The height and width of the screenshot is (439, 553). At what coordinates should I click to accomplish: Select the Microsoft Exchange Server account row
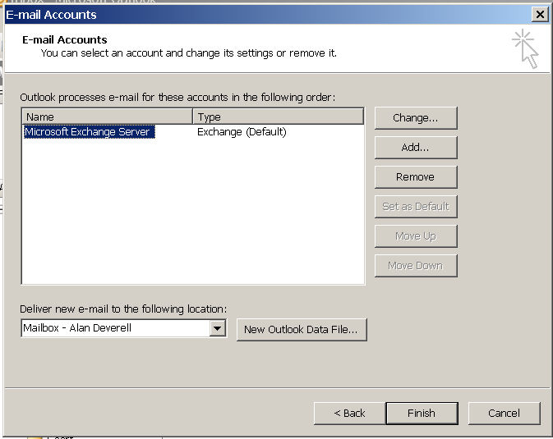pos(90,132)
